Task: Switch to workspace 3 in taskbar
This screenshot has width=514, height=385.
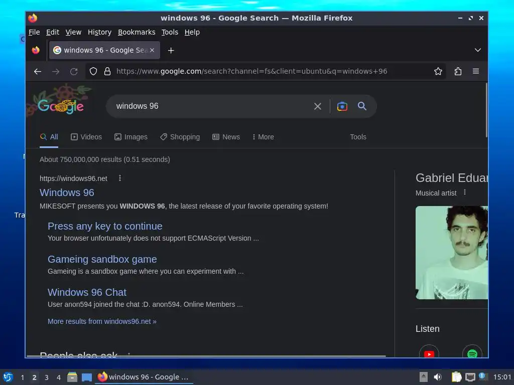Action: click(47, 377)
